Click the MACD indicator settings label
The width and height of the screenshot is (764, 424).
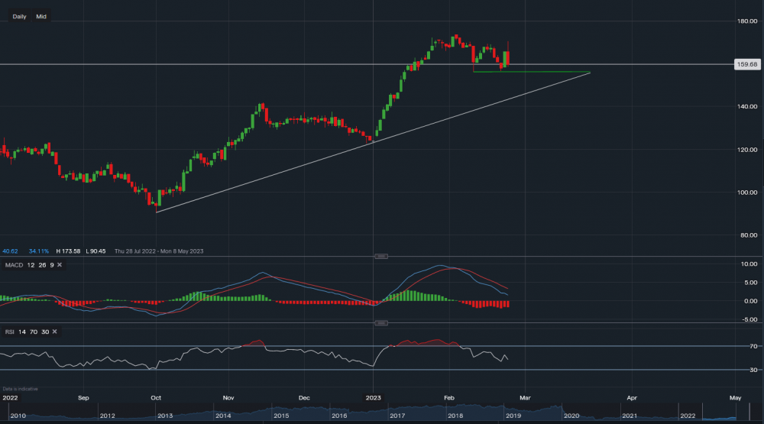click(x=29, y=265)
